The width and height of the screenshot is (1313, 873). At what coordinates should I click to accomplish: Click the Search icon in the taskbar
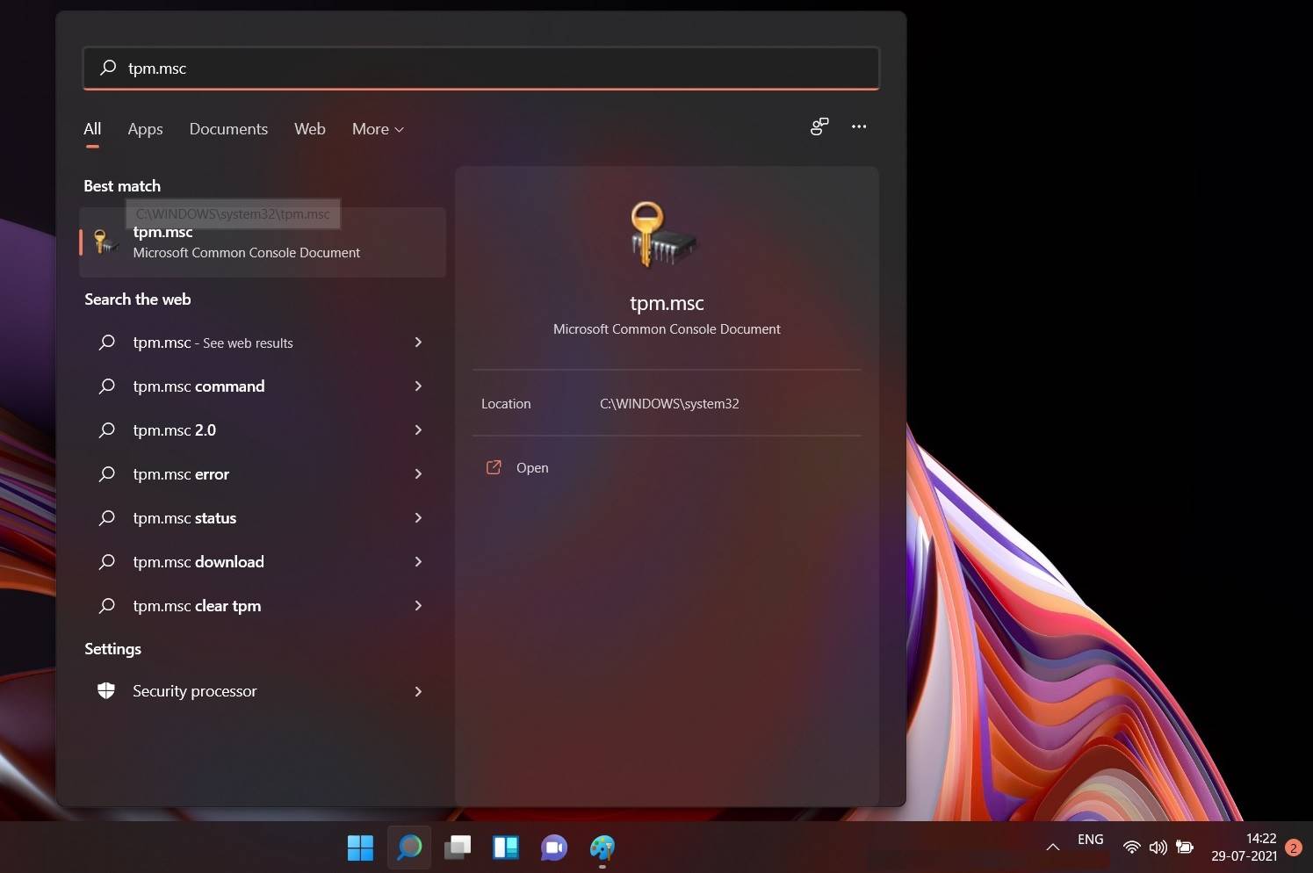tap(408, 847)
